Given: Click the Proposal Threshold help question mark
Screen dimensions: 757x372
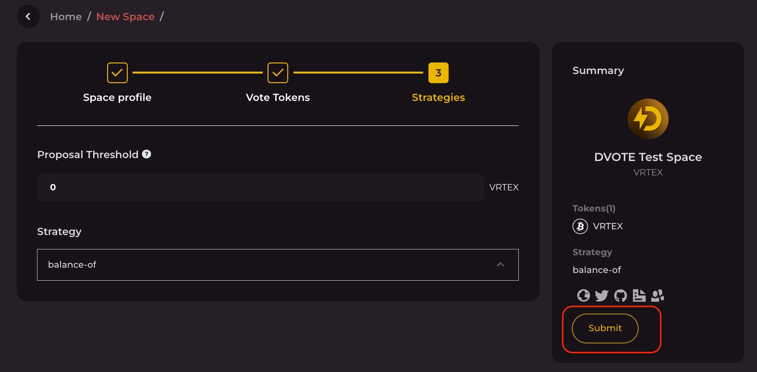Looking at the screenshot, I should 147,154.
